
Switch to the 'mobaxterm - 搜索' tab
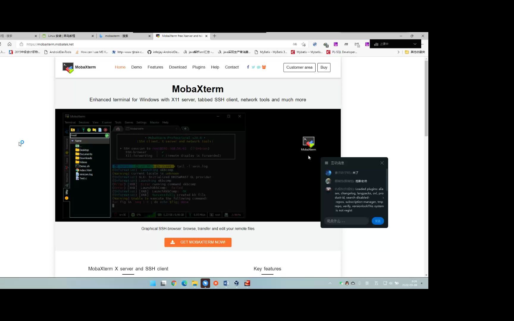pos(125,36)
